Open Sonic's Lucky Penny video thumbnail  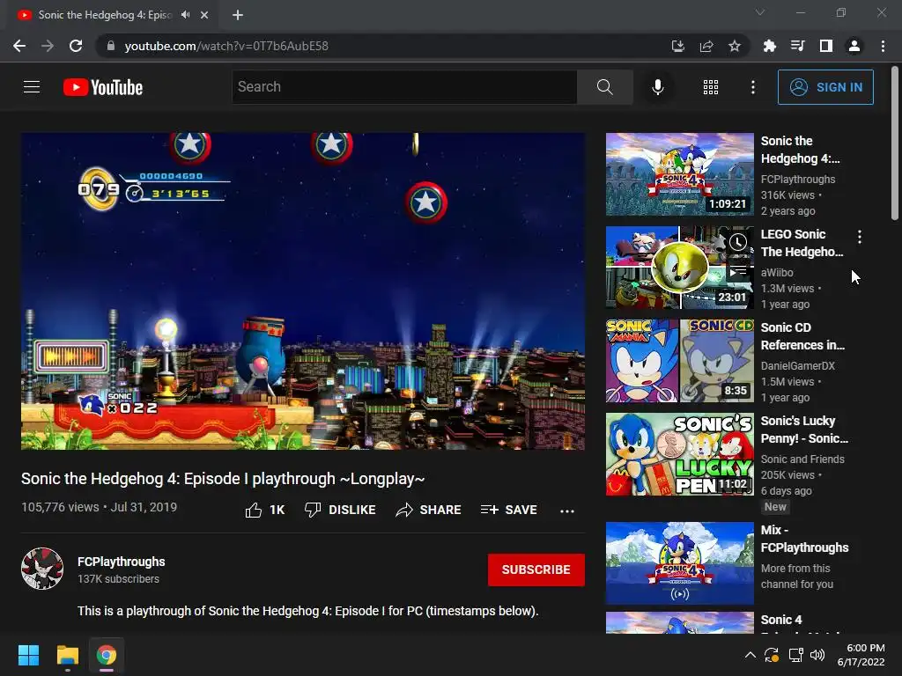[679, 454]
